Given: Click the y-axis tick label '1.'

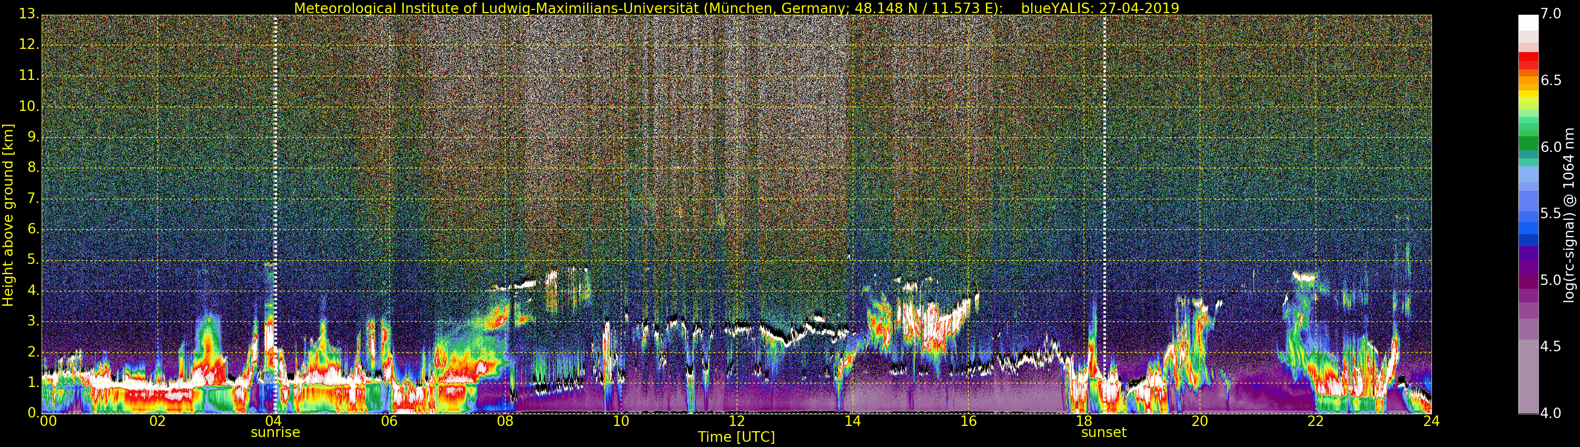Looking at the screenshot, I should [33, 382].
